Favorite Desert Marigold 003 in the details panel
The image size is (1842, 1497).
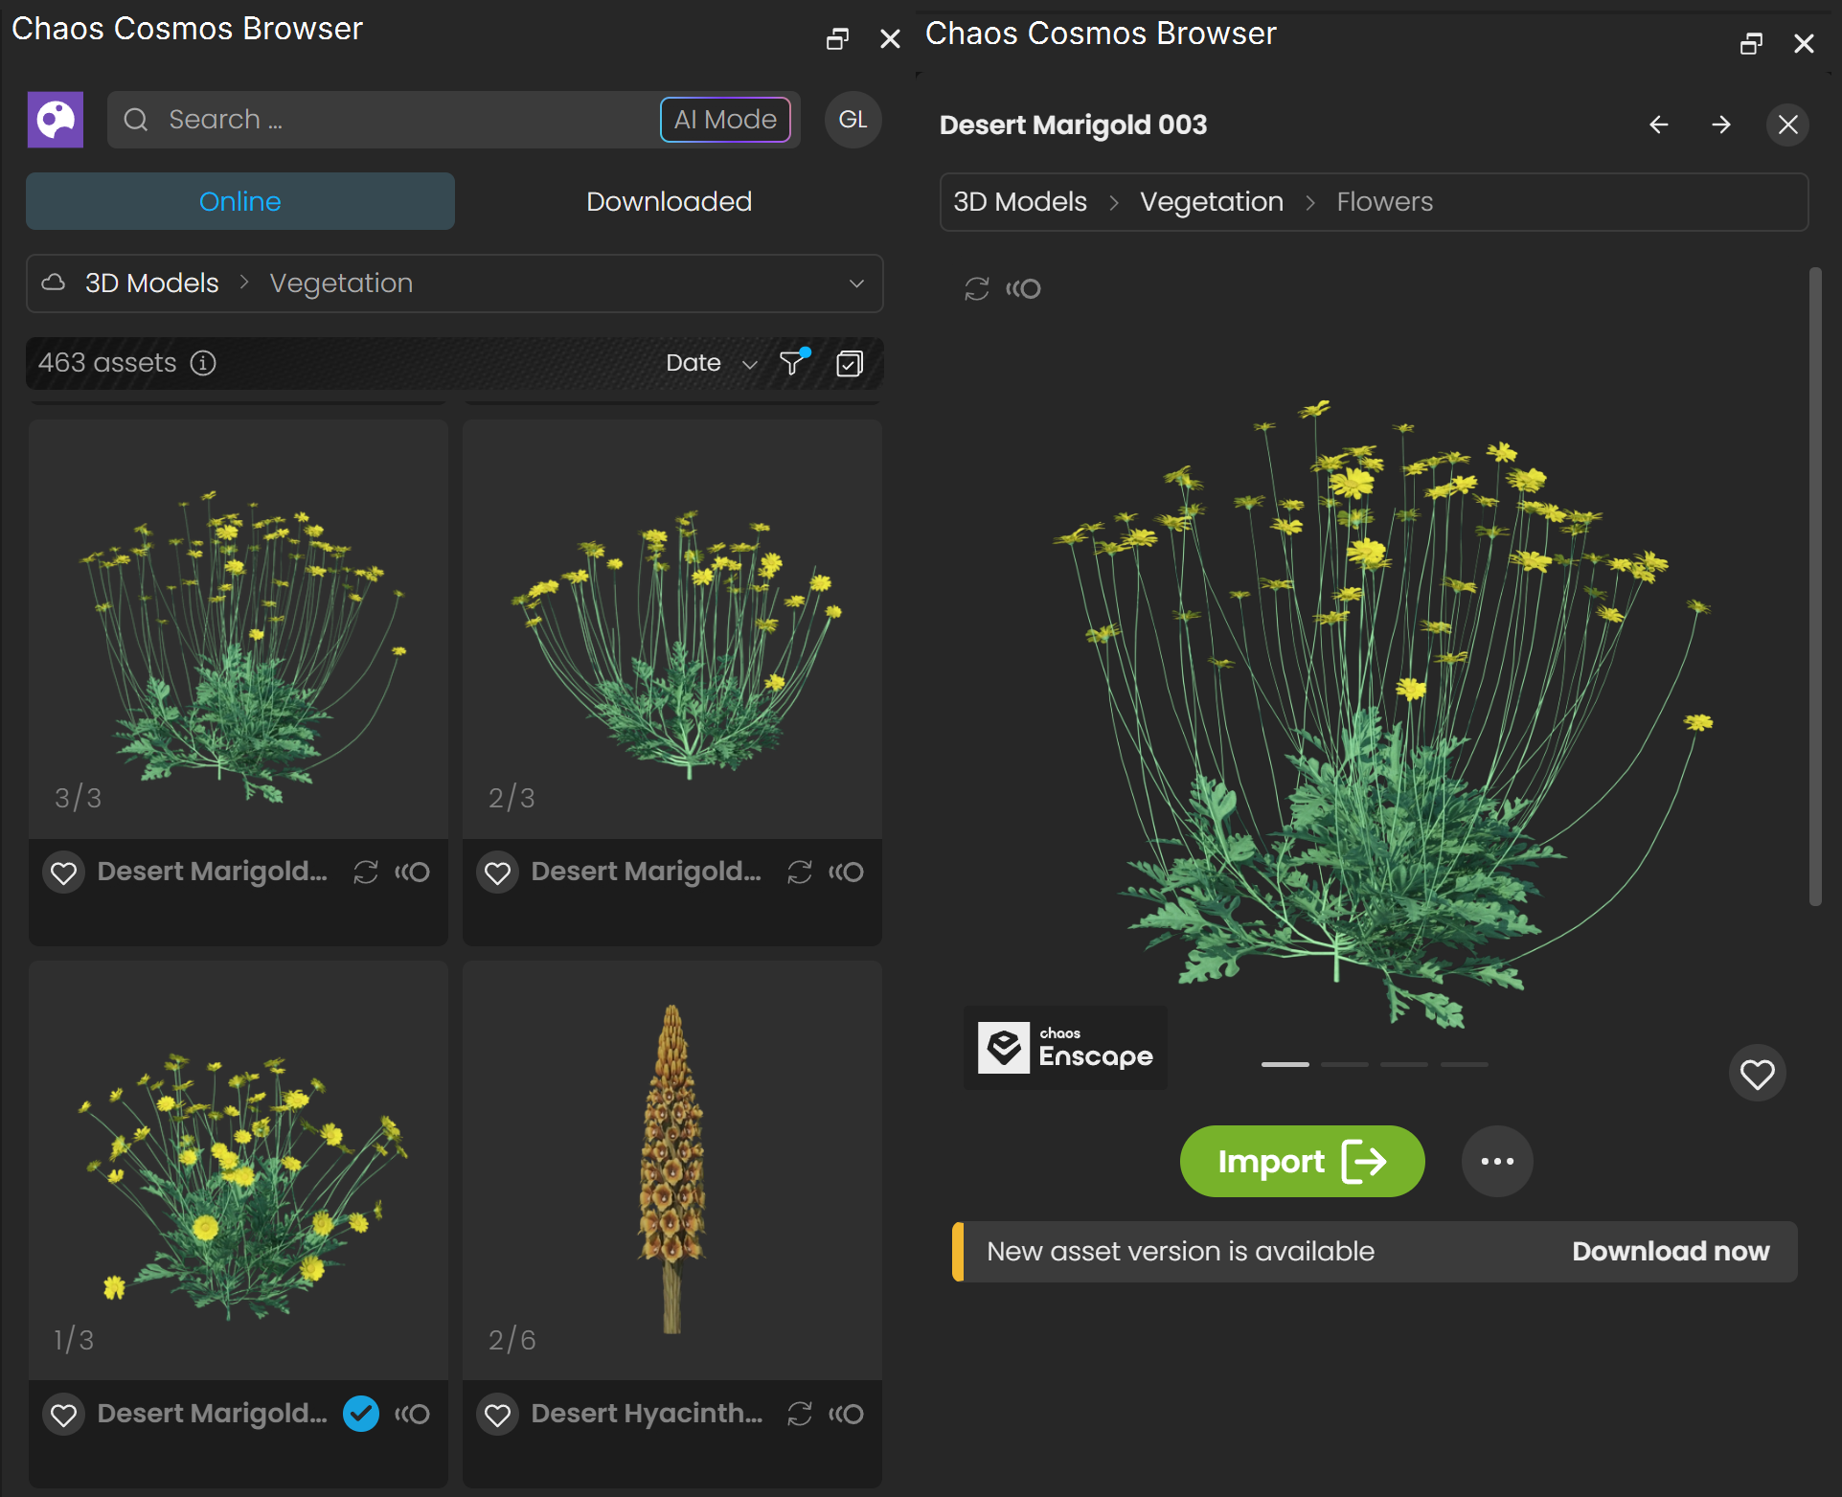pos(1758,1074)
